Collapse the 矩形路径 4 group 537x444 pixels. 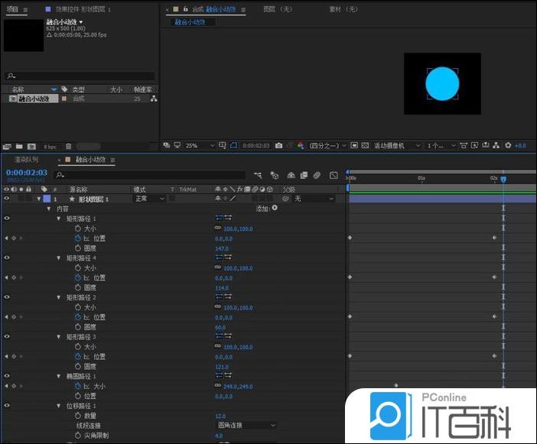click(59, 258)
